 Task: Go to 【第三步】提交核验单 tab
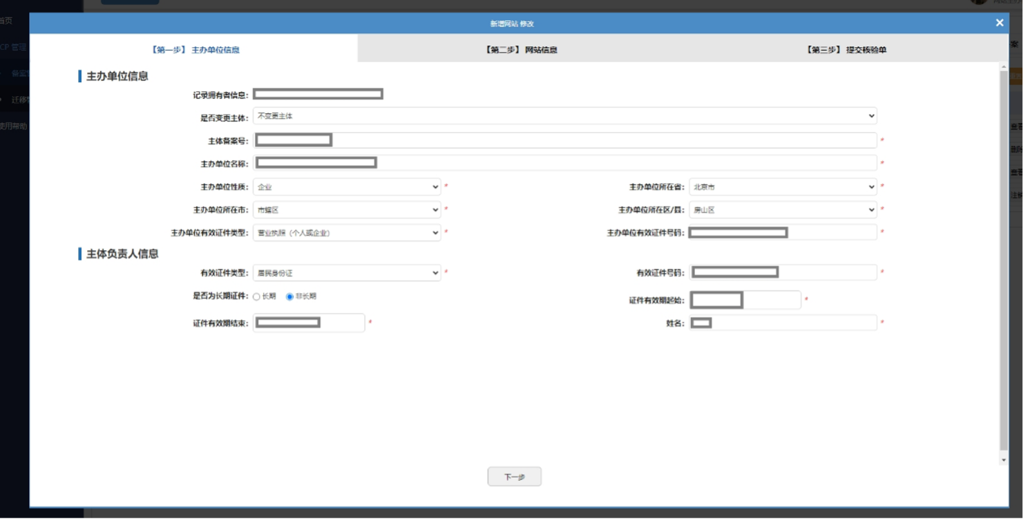click(x=846, y=50)
